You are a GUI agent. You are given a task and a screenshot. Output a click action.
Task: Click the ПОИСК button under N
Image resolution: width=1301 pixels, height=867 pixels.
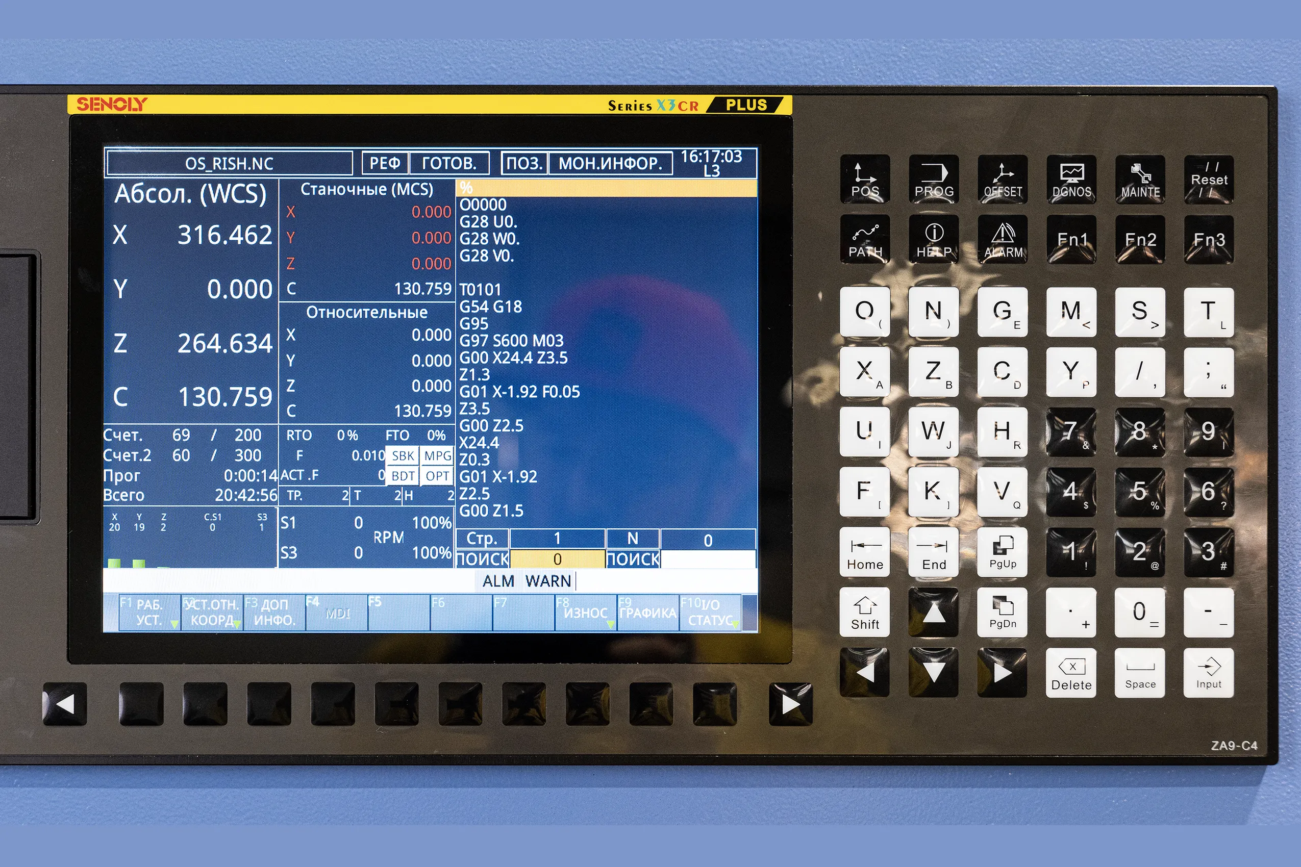click(633, 559)
